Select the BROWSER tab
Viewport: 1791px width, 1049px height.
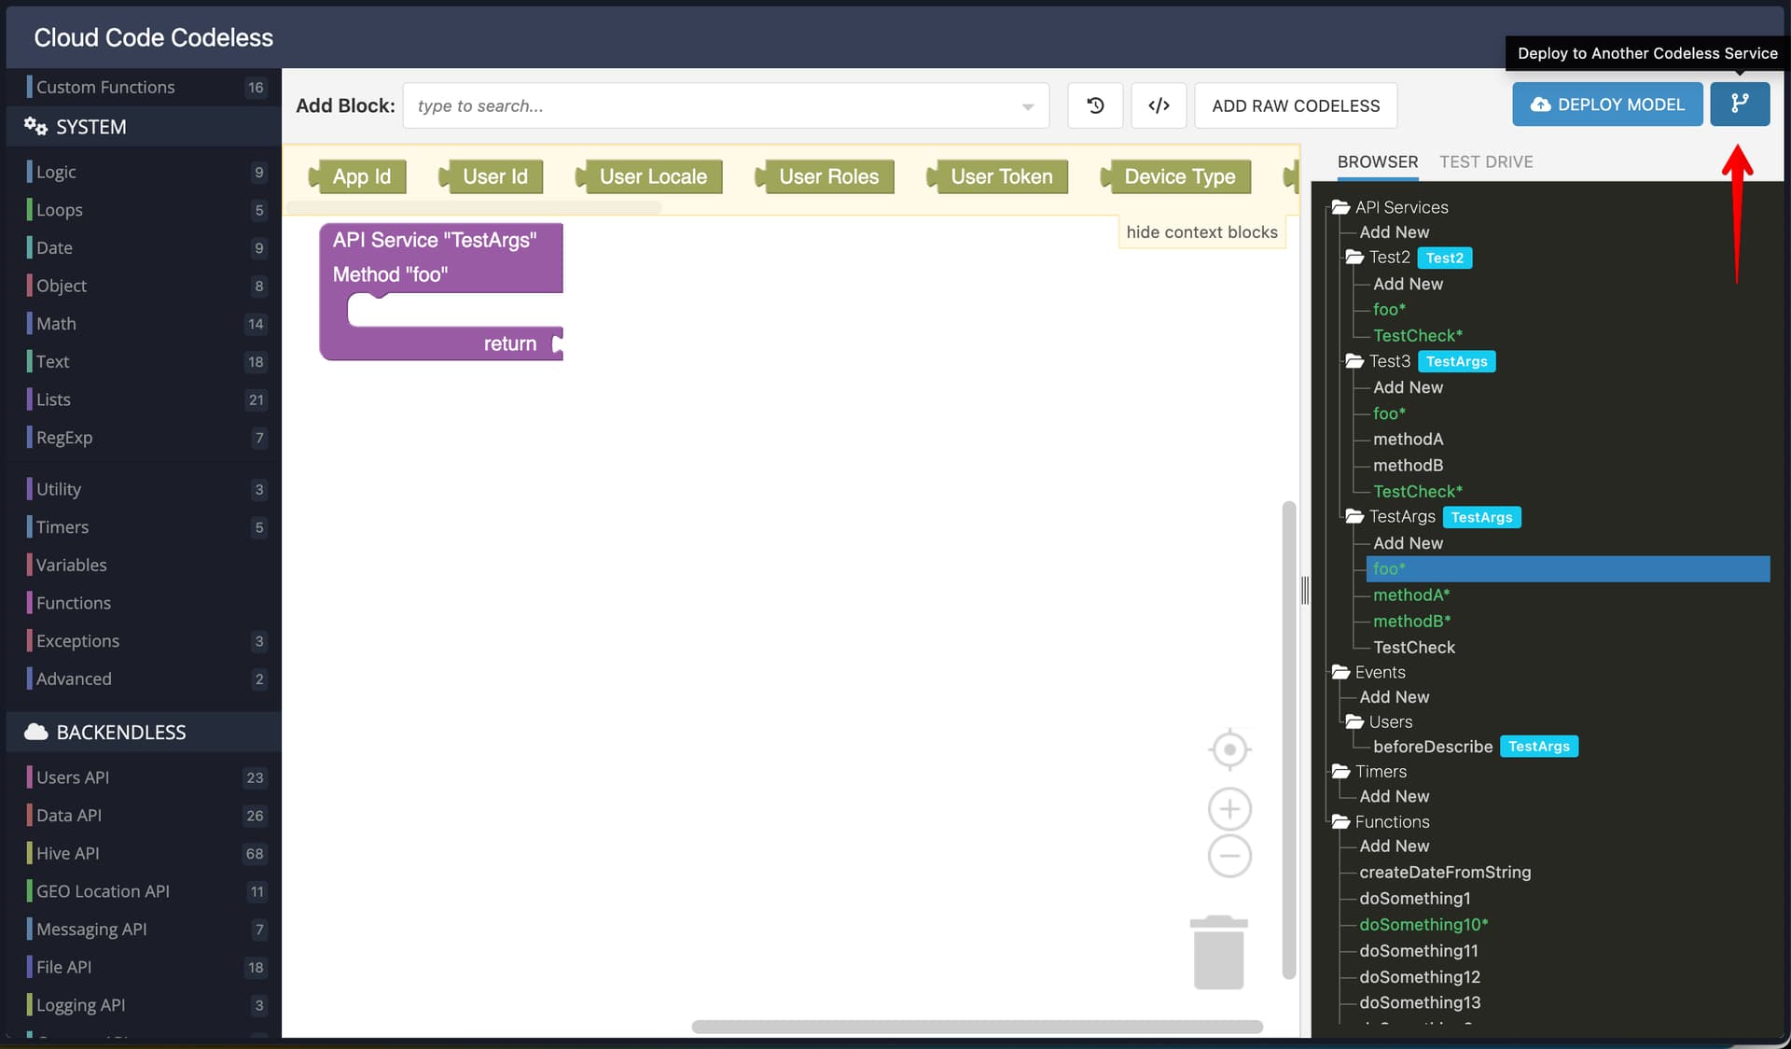(x=1378, y=161)
